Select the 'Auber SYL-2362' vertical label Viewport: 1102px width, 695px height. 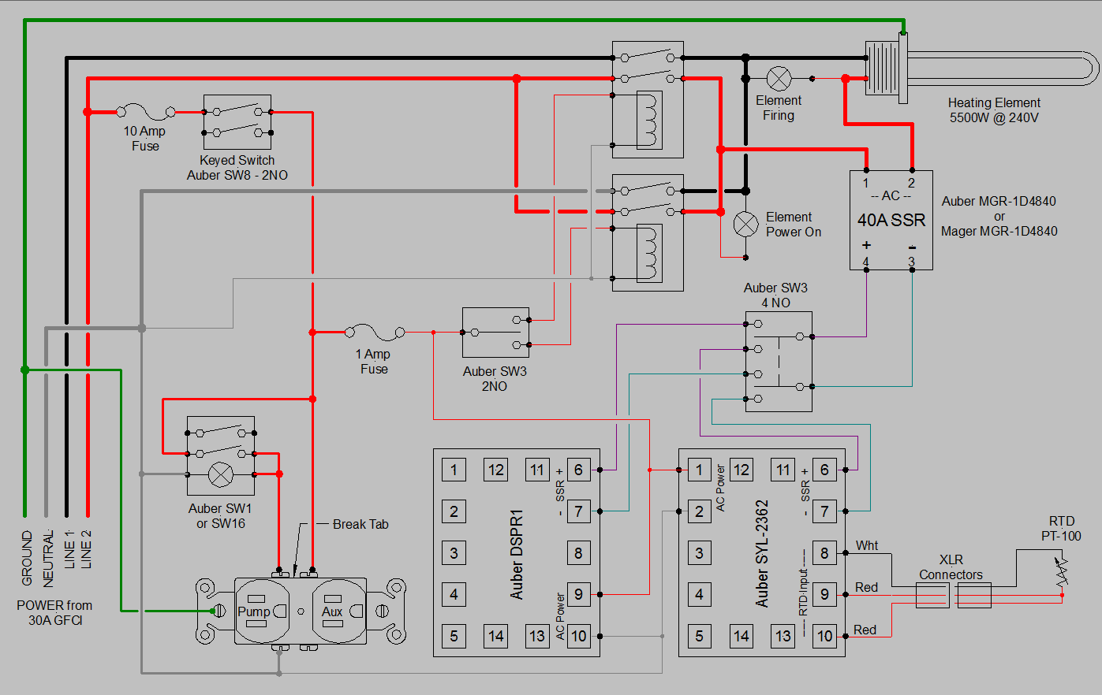(x=762, y=553)
